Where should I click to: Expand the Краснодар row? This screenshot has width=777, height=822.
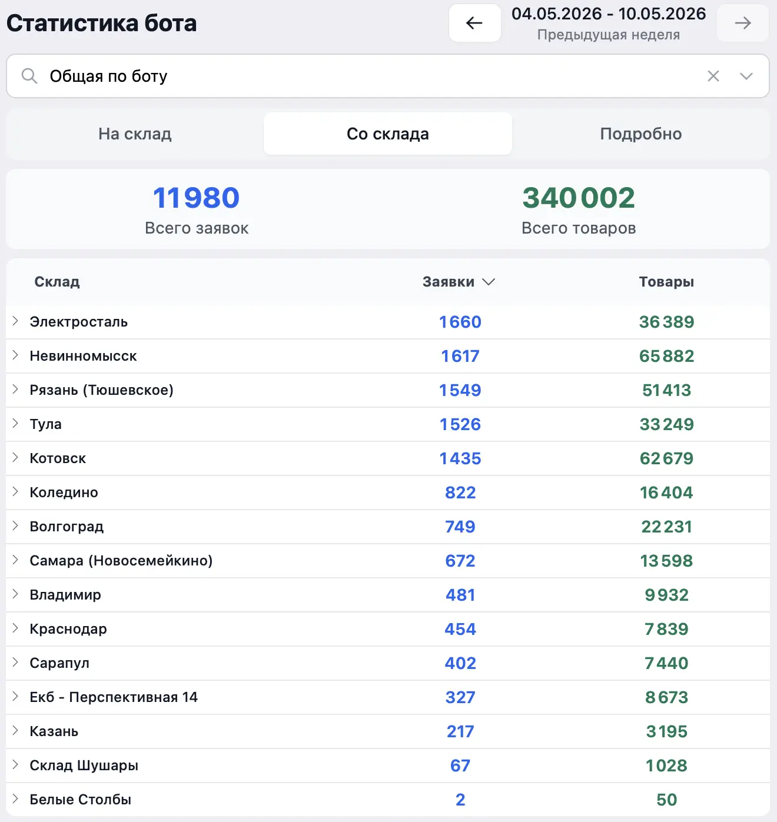point(16,628)
